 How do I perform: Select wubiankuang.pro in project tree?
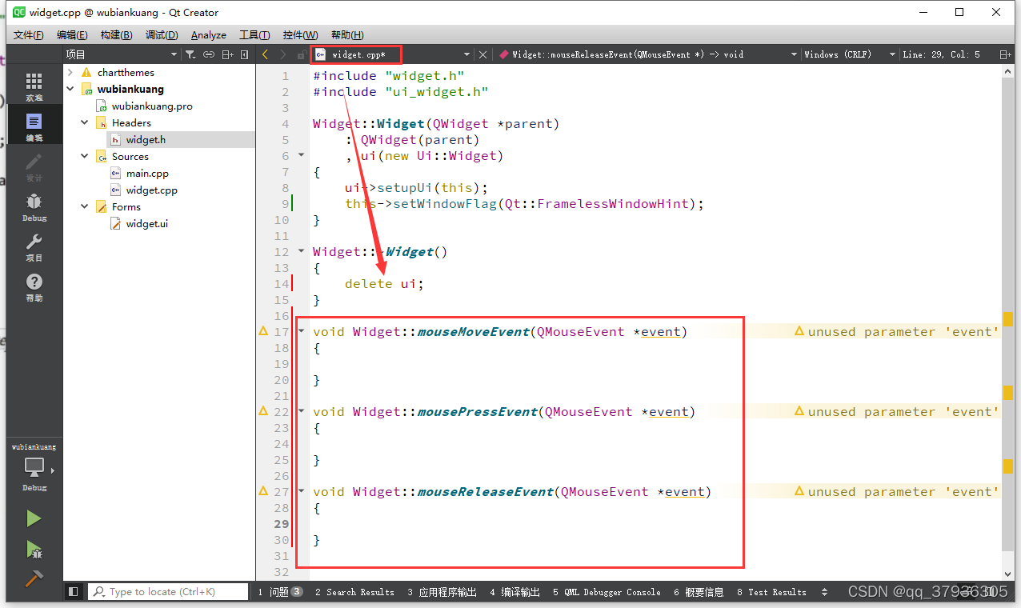tap(152, 106)
